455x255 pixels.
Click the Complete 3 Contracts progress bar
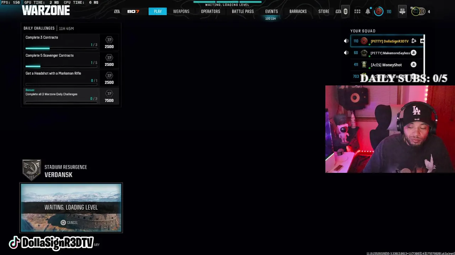pos(61,49)
